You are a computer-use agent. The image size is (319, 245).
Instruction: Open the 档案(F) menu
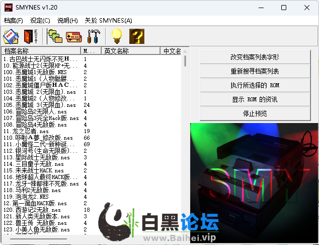14,20
